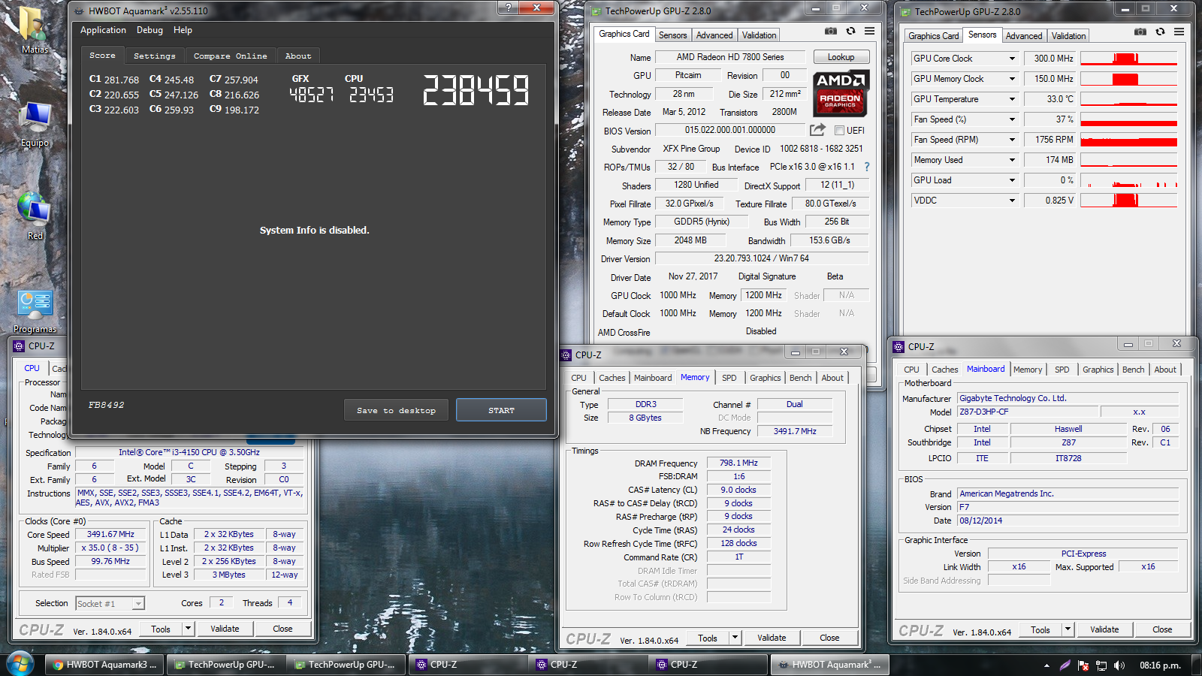Viewport: 1202px width, 676px height.
Task: Click Action Center flag icon in tray
Action: 1083,665
